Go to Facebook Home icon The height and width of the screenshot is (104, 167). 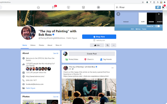[x=38, y=7]
